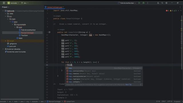
Task: Expand the .idea folder
Action: click(x=5, y=14)
